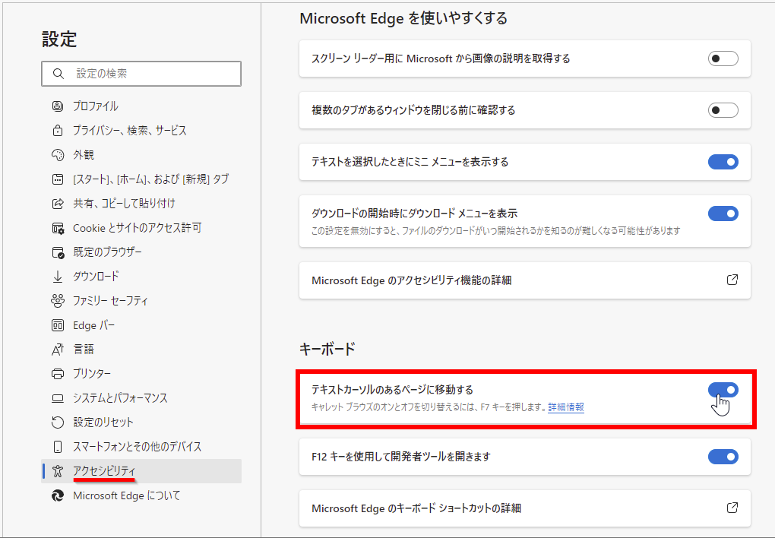The image size is (775, 538).
Task: Click the download arrow icon for ダウンロード
Action: pos(58,277)
